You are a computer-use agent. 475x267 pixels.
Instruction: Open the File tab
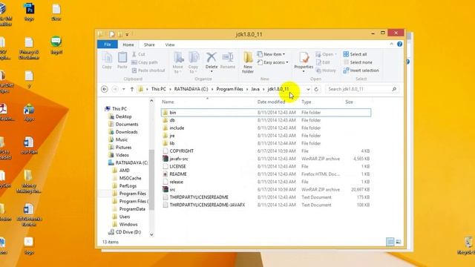107,44
